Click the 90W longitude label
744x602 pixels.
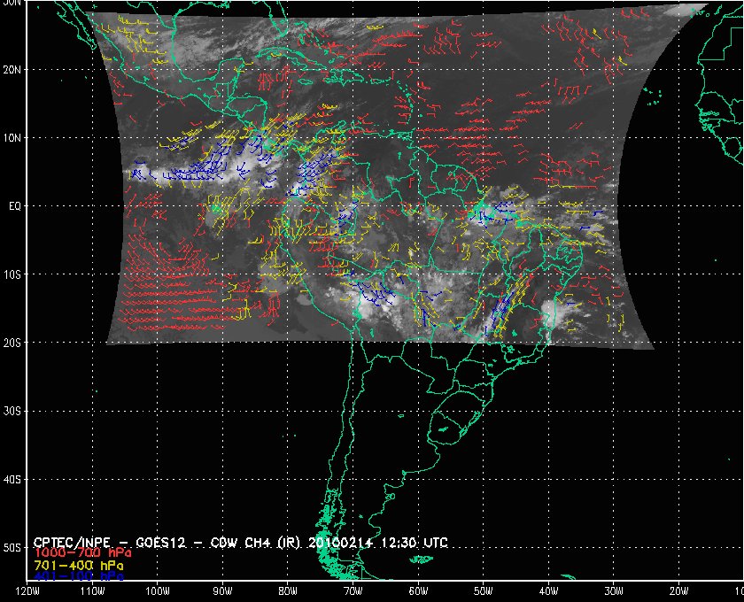pos(222,590)
